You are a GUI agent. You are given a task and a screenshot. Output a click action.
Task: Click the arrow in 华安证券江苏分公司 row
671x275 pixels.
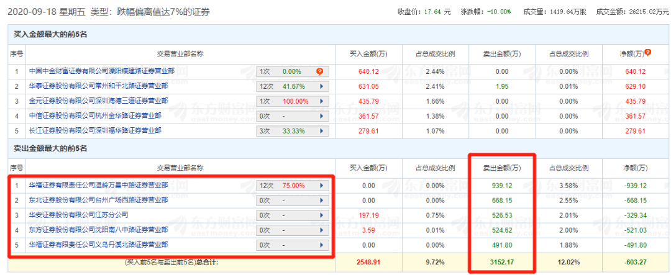click(x=321, y=215)
